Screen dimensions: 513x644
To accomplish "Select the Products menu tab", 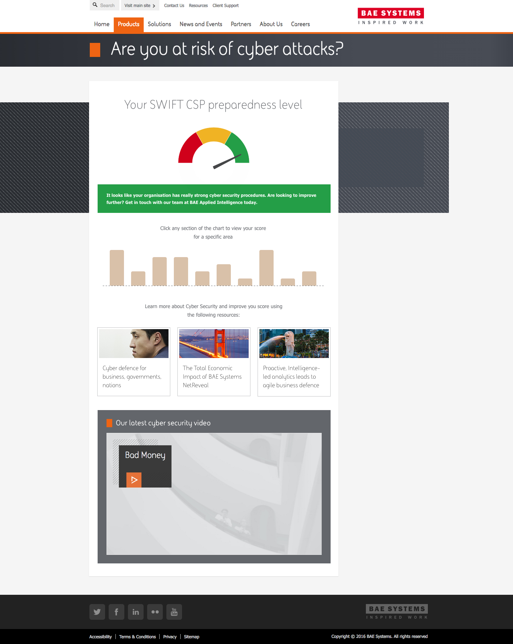I will (129, 25).
